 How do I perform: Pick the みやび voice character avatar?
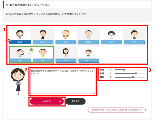[x=20, y=53]
